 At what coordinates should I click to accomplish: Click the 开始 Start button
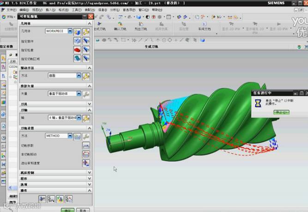tap(9, 17)
